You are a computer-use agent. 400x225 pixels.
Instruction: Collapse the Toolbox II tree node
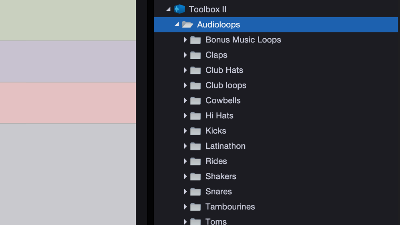point(168,9)
